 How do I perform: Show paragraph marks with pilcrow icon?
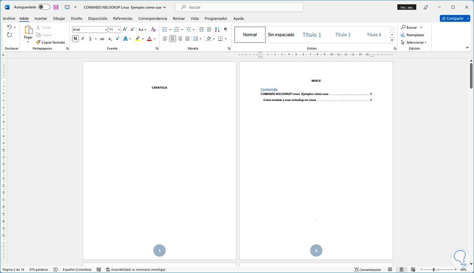click(x=226, y=30)
